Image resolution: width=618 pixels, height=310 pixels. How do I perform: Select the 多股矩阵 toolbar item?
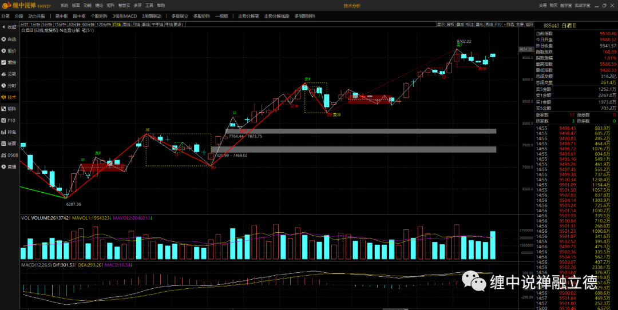coord(202,16)
